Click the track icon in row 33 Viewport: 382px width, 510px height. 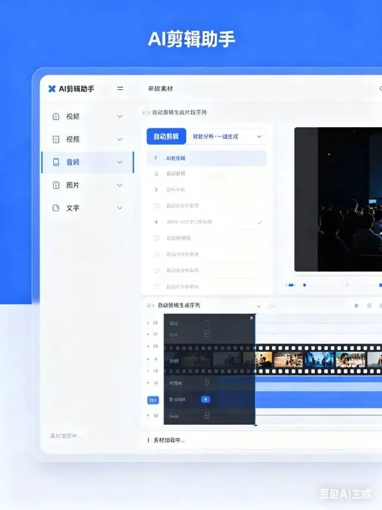(207, 322)
